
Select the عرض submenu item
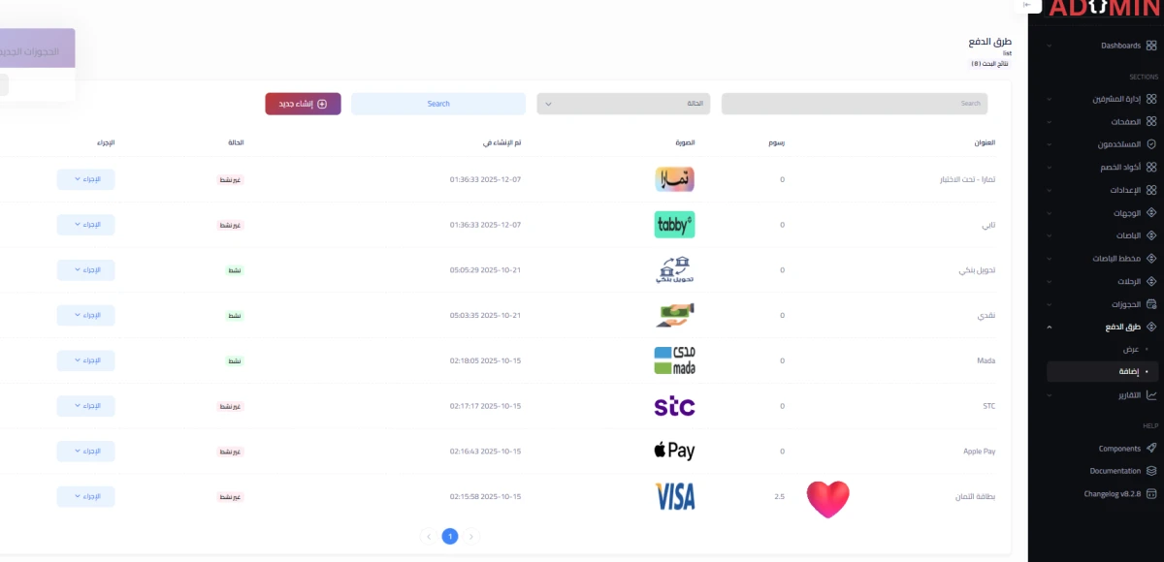click(x=1130, y=349)
